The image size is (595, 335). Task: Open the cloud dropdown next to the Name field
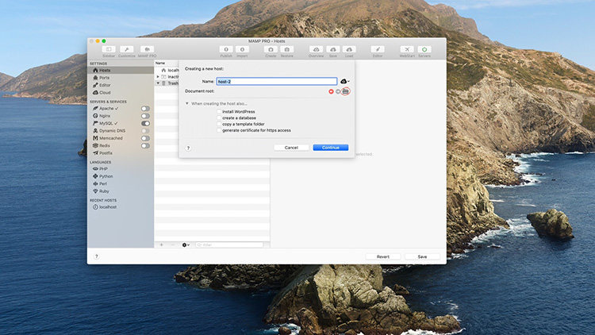tap(345, 81)
